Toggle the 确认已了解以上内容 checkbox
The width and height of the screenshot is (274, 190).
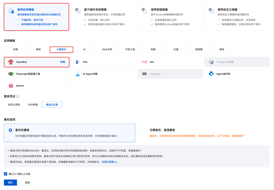click(5, 174)
